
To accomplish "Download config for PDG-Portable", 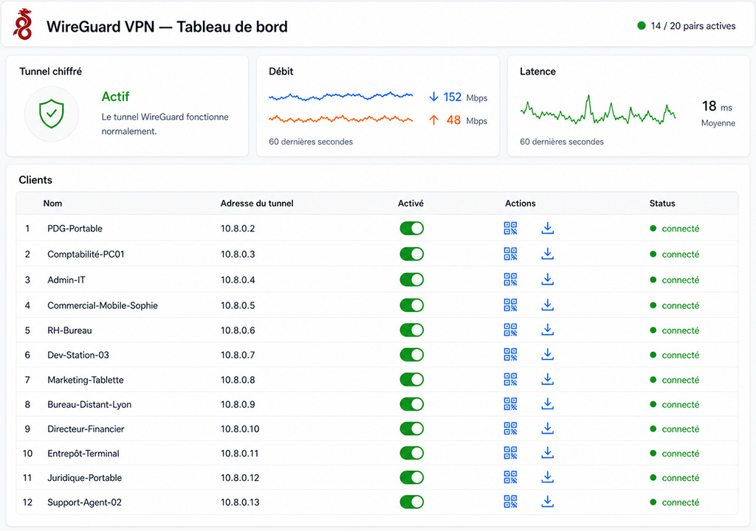I will 547,228.
